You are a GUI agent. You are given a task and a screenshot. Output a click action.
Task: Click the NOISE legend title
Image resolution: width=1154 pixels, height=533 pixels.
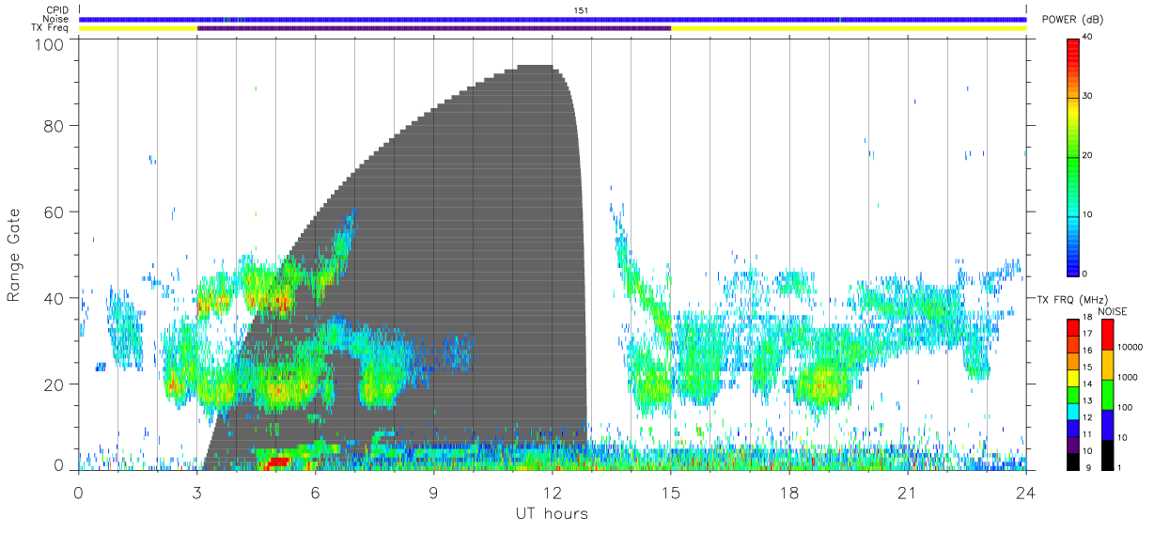[x=1115, y=311]
